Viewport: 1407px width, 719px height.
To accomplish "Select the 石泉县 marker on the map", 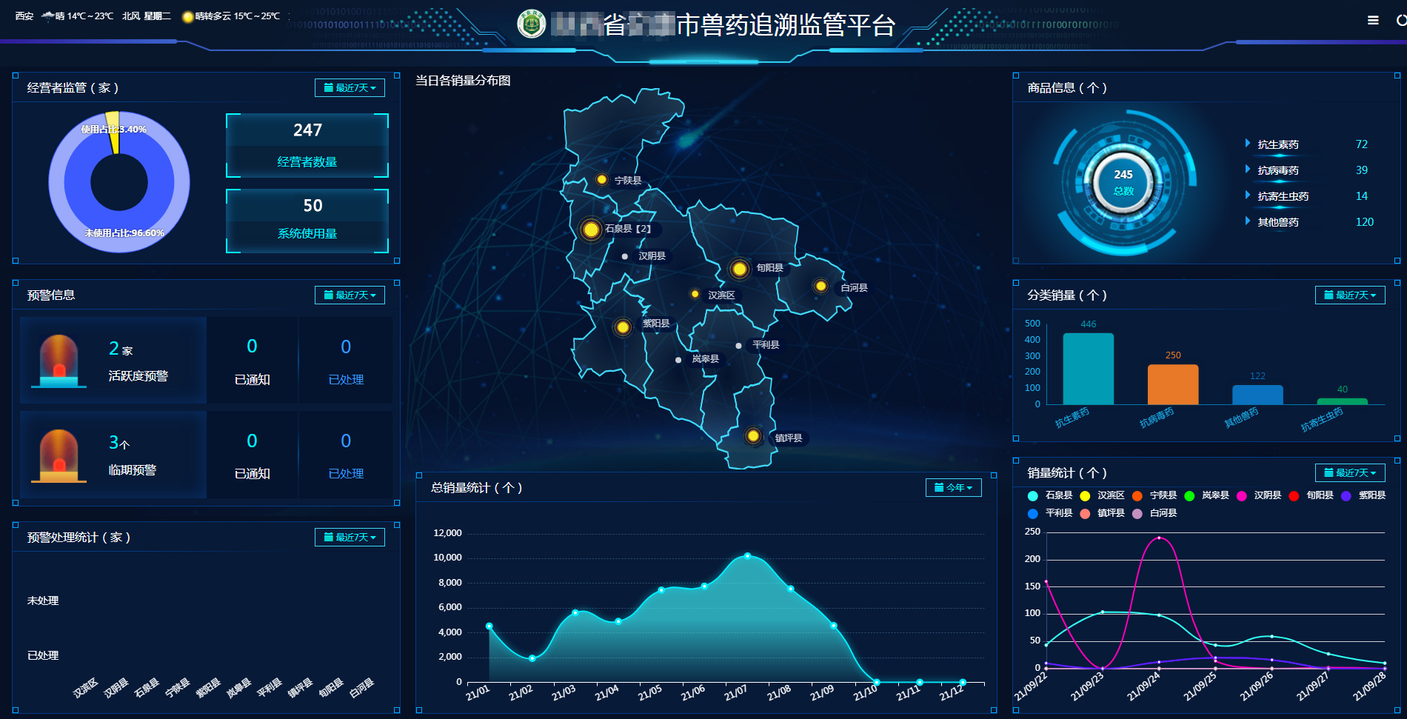I will 591,230.
